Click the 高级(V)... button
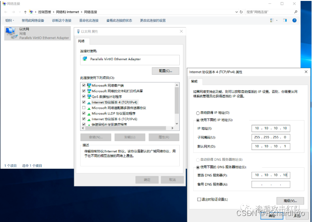Screen dimensions: 312x222 tap(290, 201)
